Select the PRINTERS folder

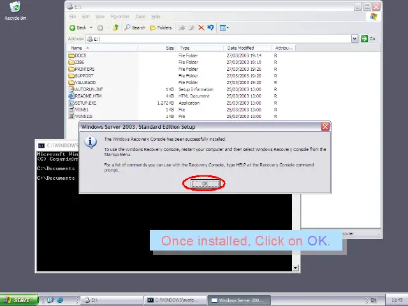pyautogui.click(x=82, y=69)
